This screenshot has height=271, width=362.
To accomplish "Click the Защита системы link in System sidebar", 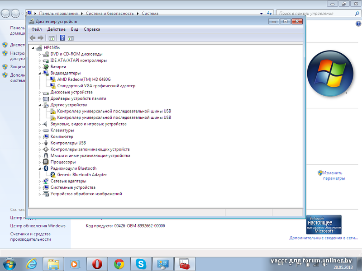I will click(x=18, y=67).
